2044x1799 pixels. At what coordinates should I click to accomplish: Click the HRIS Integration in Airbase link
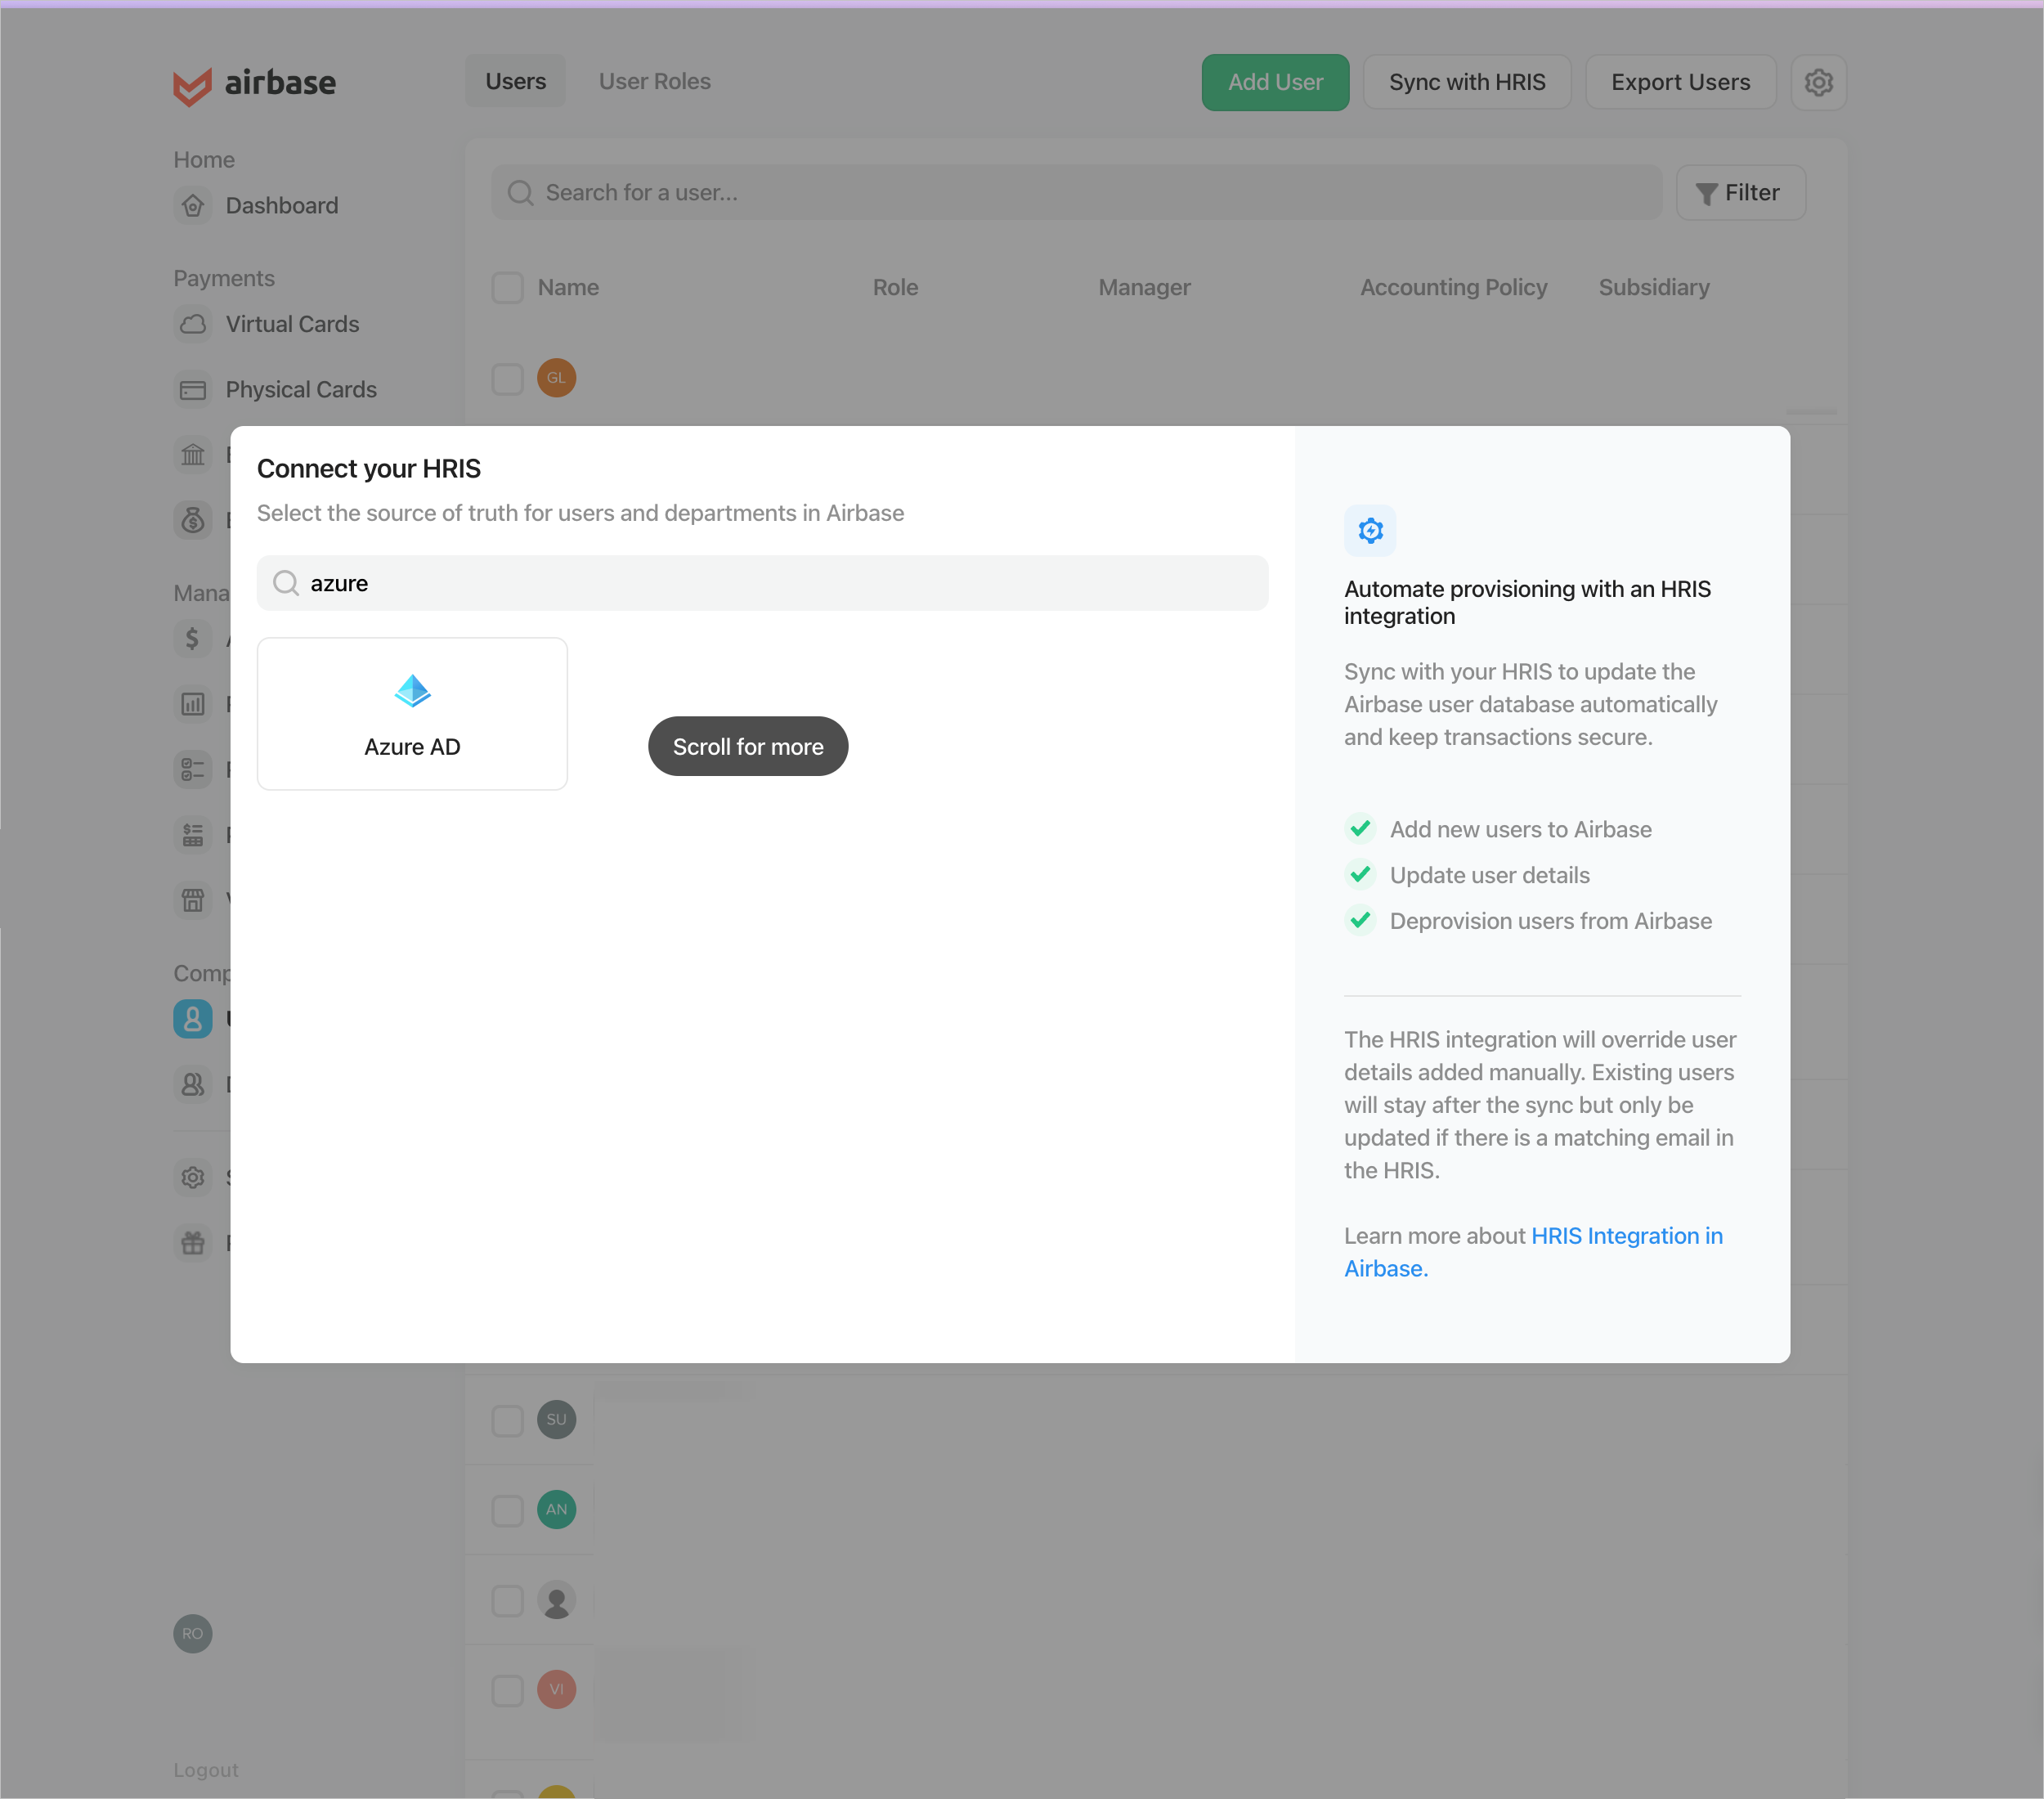(1533, 1251)
